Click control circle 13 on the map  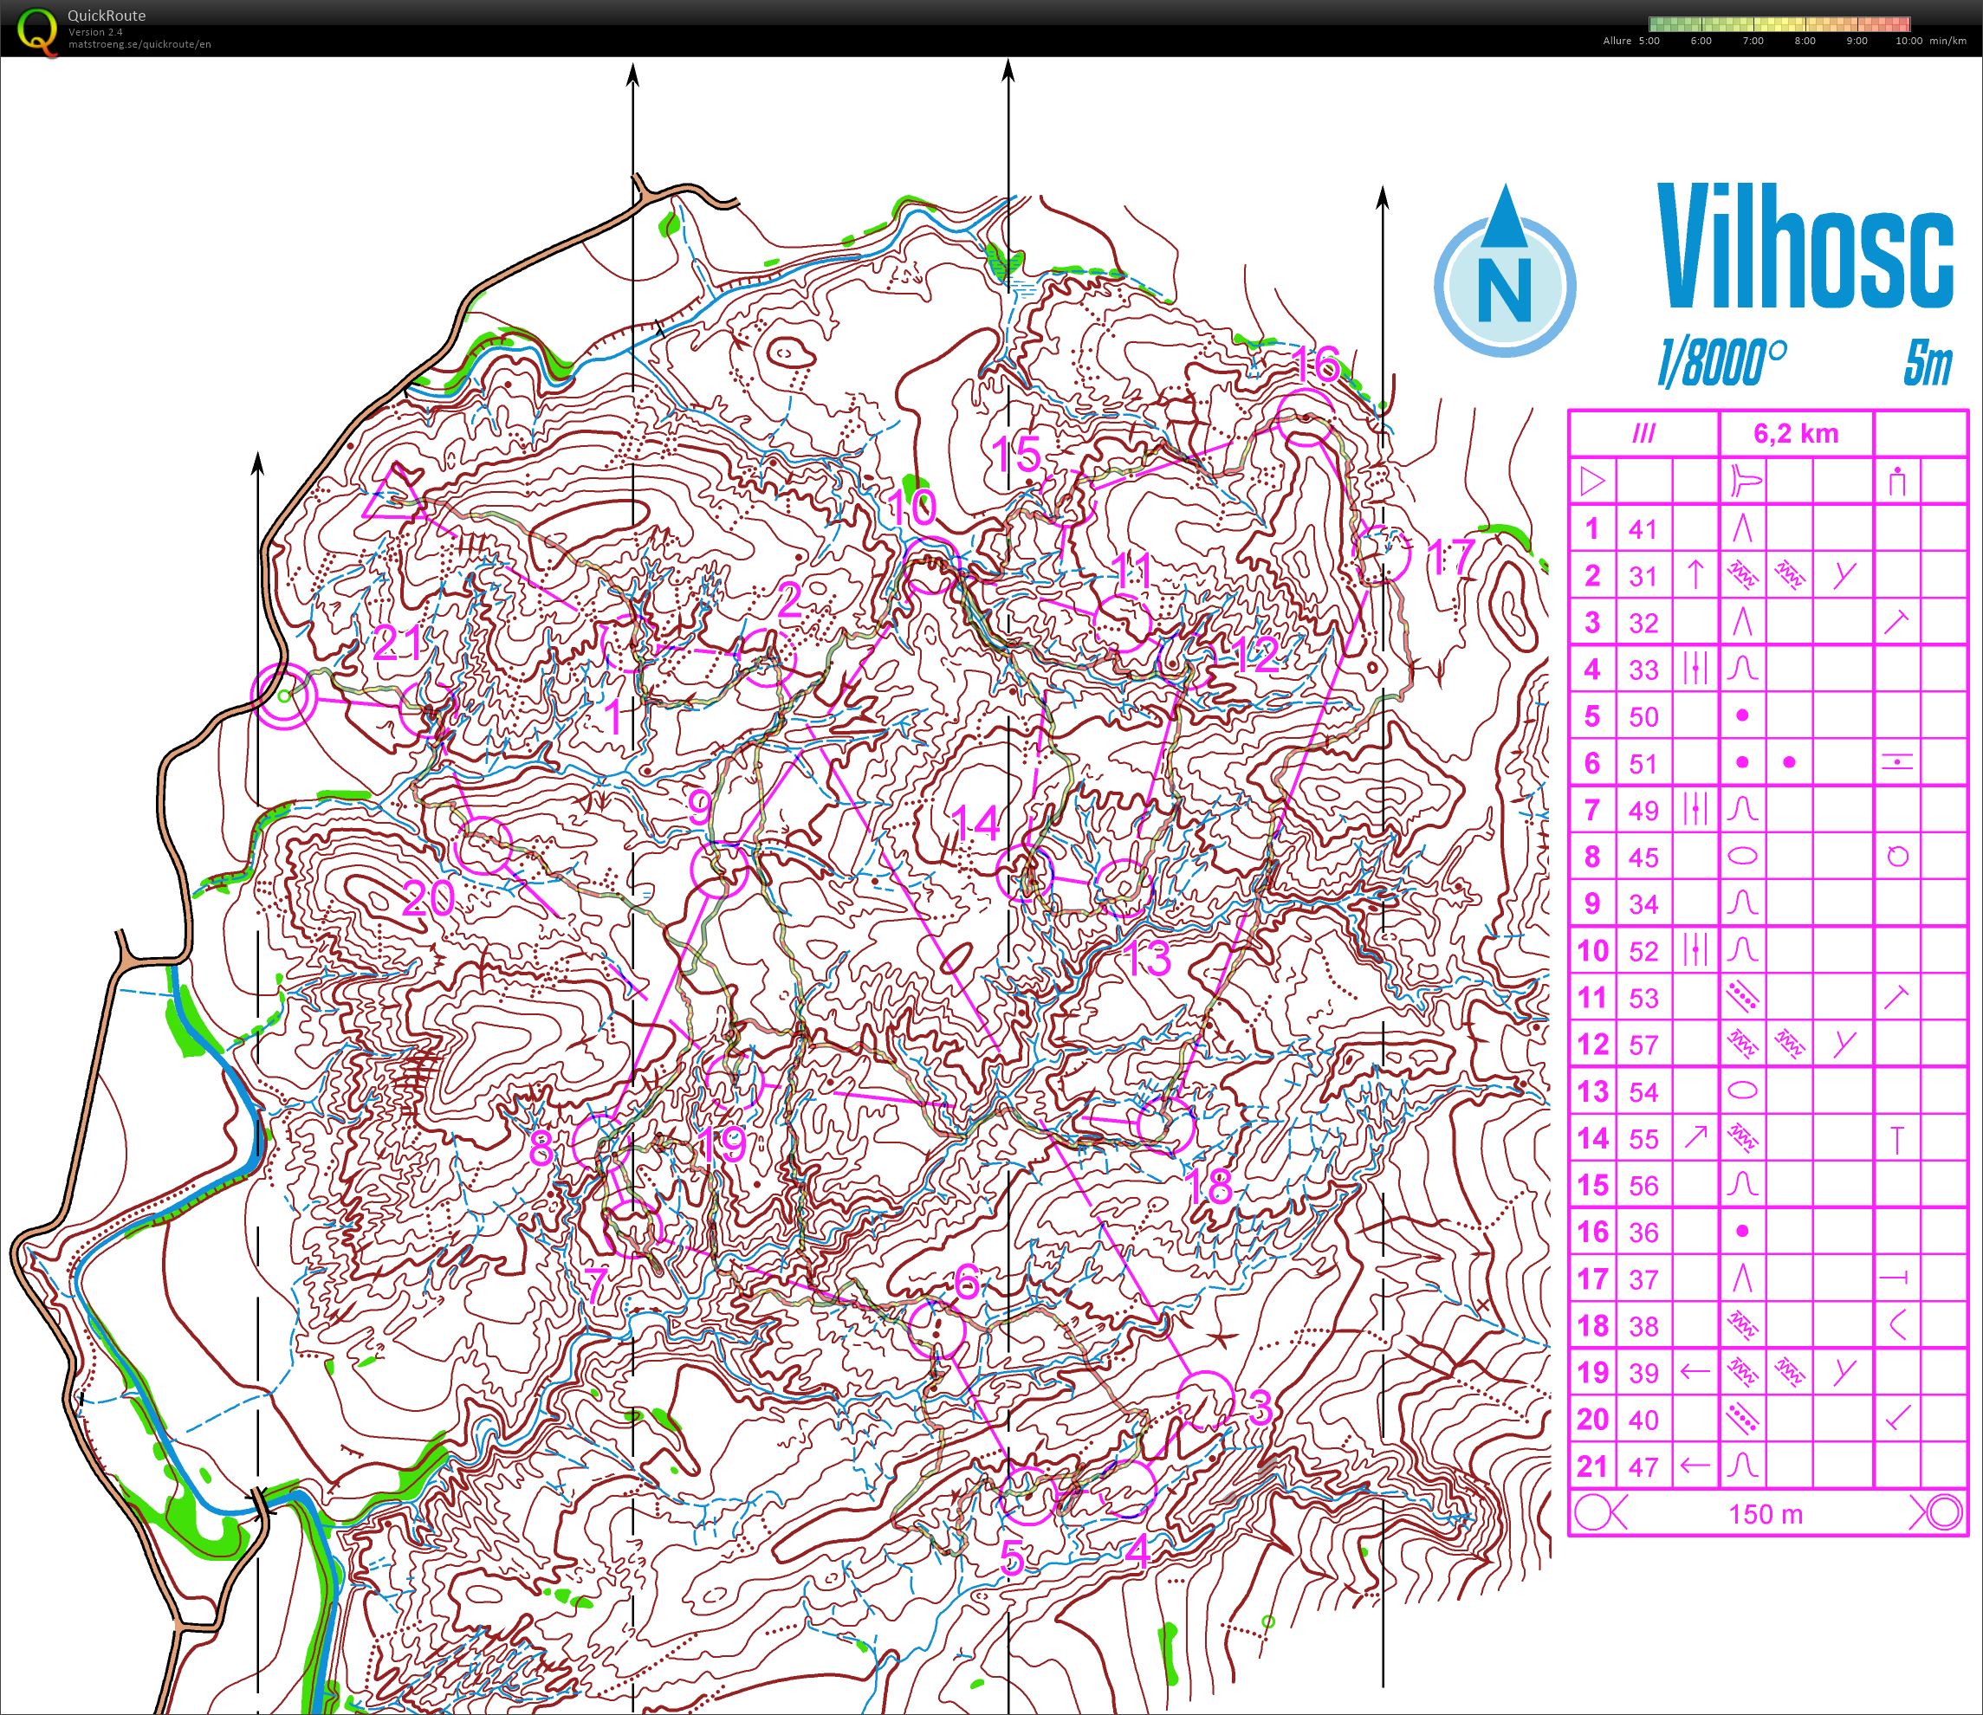[x=1123, y=887]
